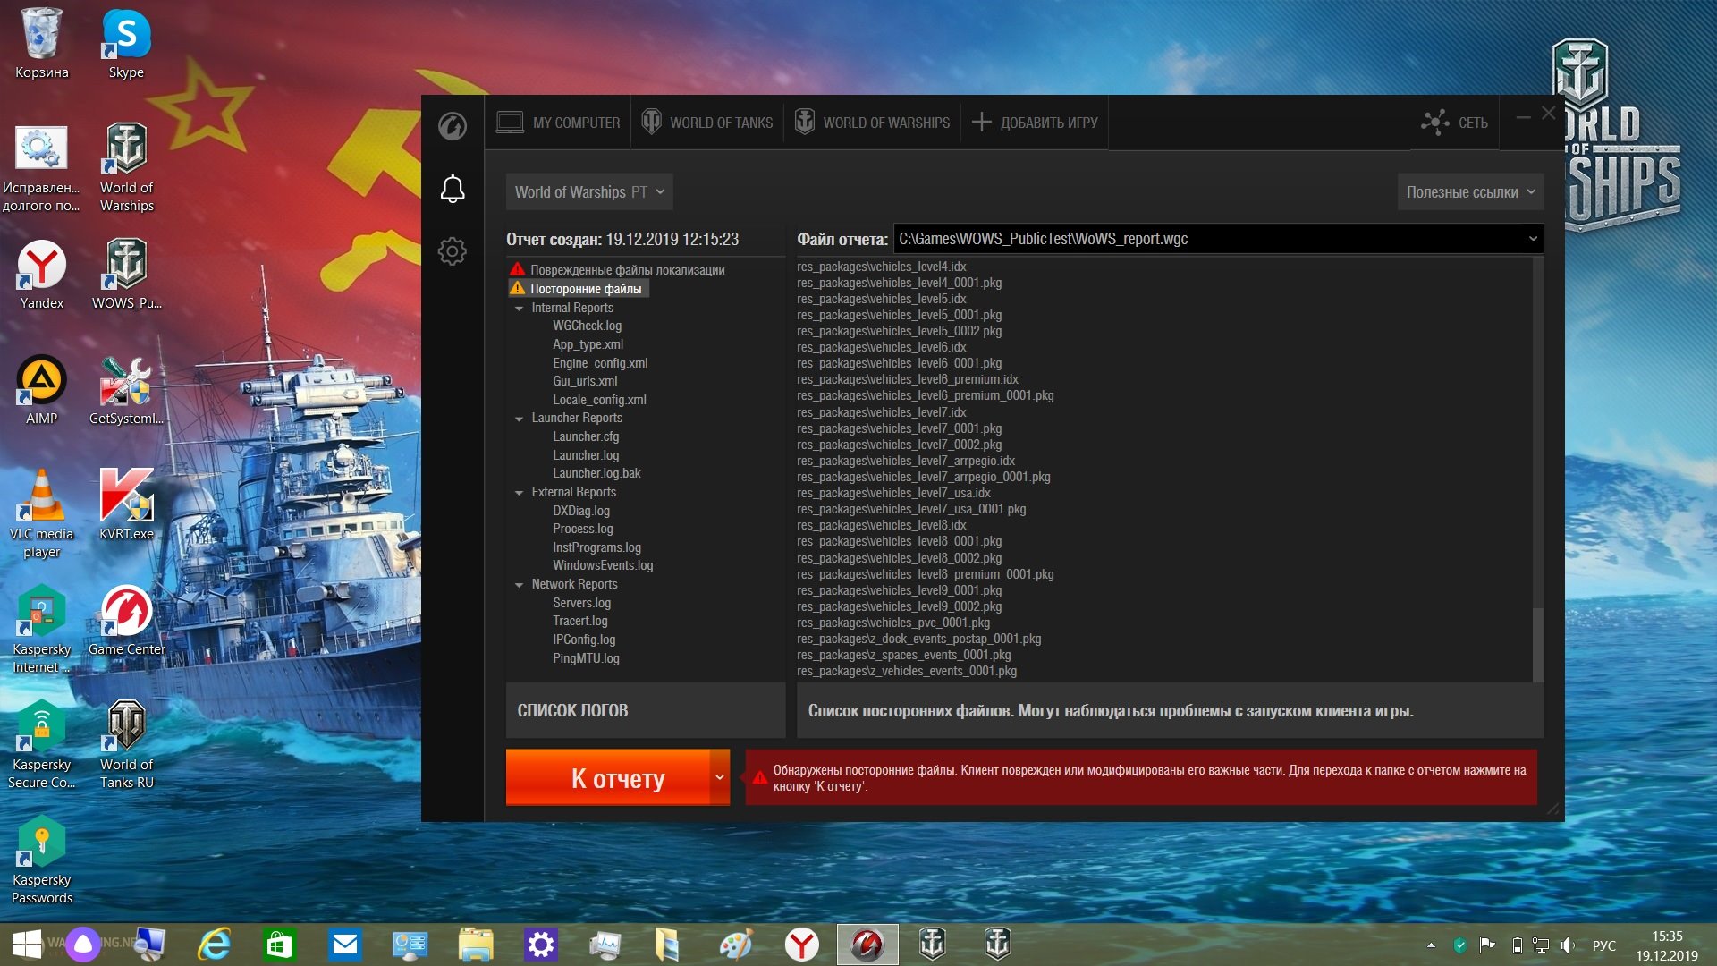Select Launcher.cfg entry
The image size is (1717, 966).
click(586, 436)
